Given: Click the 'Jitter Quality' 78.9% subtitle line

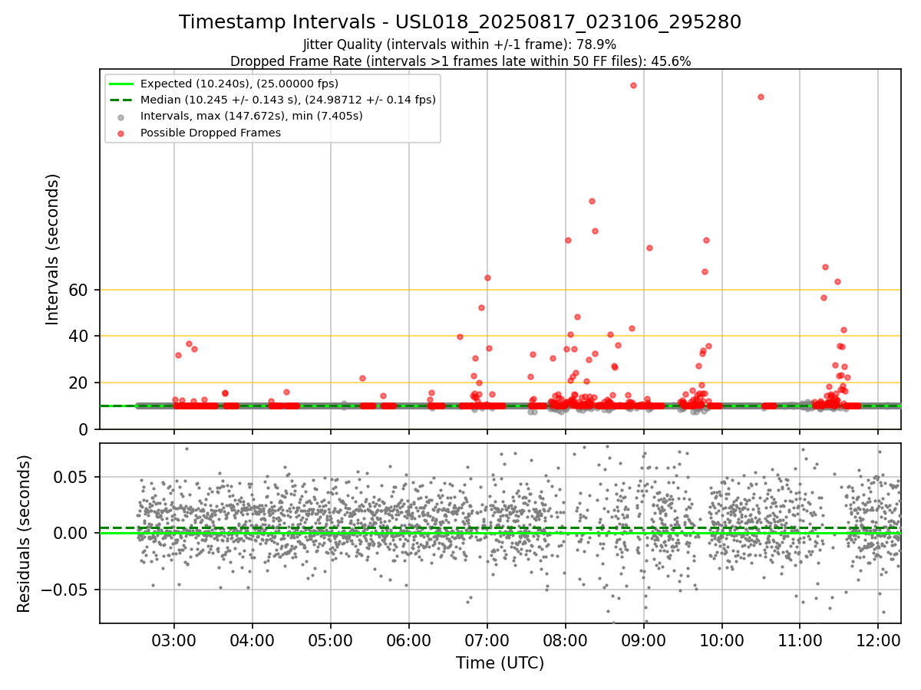Looking at the screenshot, I should click(x=460, y=44).
